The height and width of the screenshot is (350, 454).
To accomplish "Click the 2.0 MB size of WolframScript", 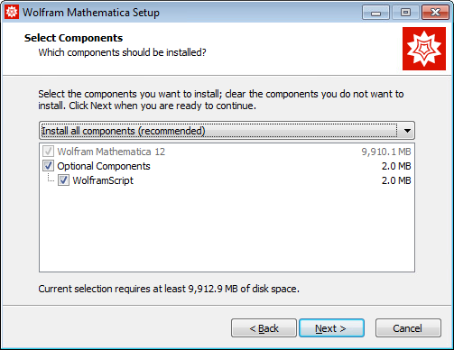I will click(396, 180).
